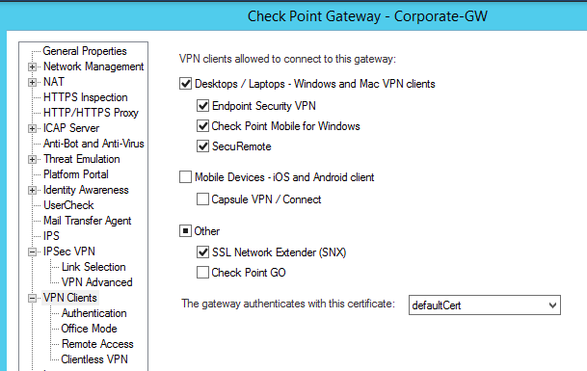Image resolution: width=587 pixels, height=371 pixels.
Task: Open Authentication under VPN Clients
Action: click(93, 313)
